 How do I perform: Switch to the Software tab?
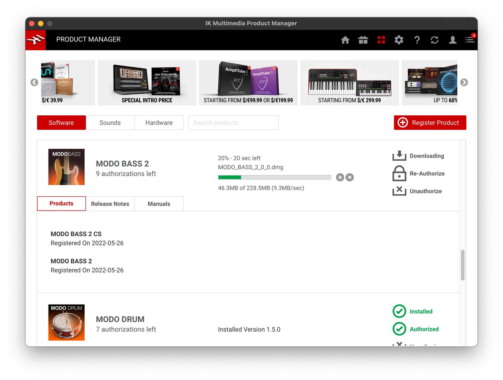[61, 122]
